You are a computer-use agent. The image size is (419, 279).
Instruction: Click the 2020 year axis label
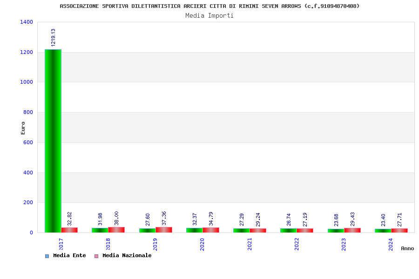point(202,244)
